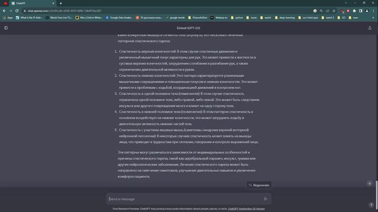Open Chrome share page icon
This screenshot has width=378, height=212.
[x=327, y=11]
